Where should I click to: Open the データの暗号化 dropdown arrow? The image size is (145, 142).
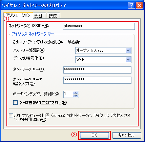(128, 60)
